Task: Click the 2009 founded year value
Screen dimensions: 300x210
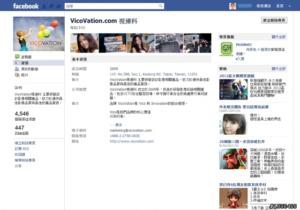Action: 114,69
